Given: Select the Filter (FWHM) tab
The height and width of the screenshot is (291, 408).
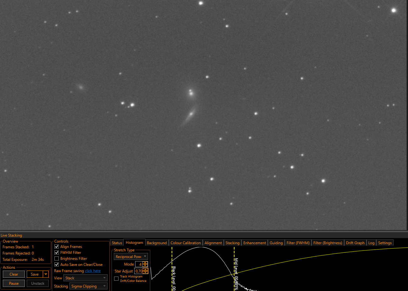Looking at the screenshot, I should pos(298,243).
